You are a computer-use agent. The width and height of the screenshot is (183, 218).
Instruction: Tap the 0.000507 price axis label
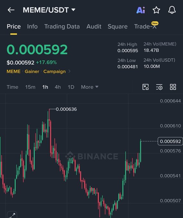pyautogui.click(x=170, y=201)
